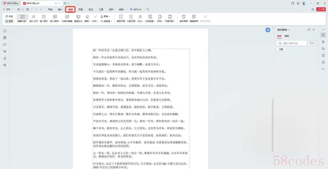Switch to 选择 (Select) mode

point(9,21)
